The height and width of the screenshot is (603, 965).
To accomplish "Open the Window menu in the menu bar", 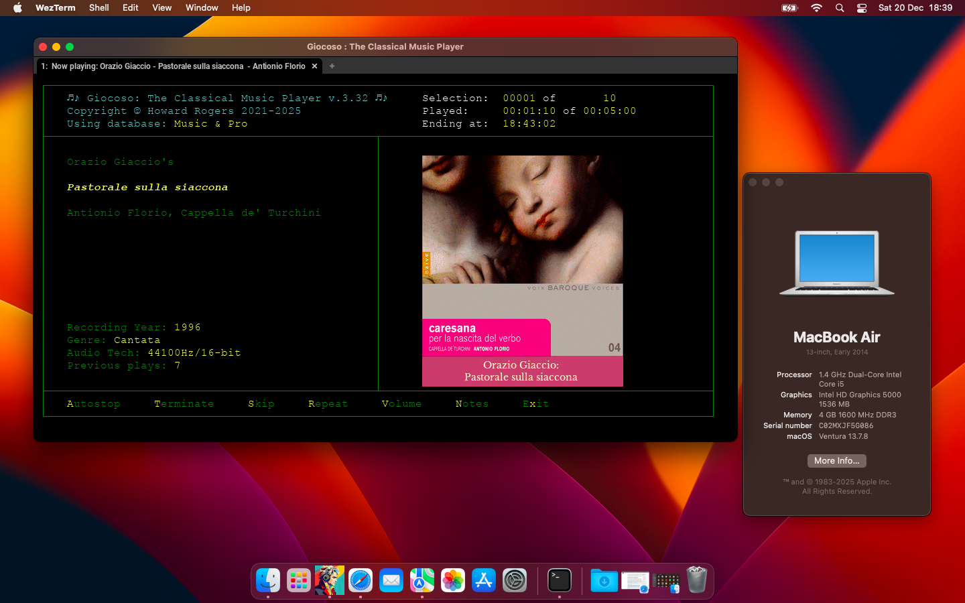I will click(201, 7).
